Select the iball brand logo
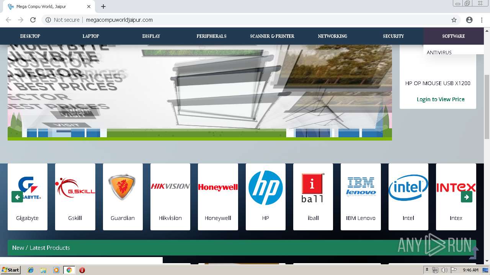This screenshot has width=490, height=275. coord(313,188)
